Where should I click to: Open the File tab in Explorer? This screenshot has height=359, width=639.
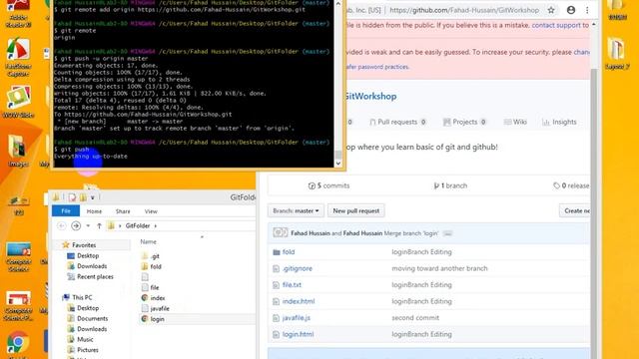click(x=66, y=210)
